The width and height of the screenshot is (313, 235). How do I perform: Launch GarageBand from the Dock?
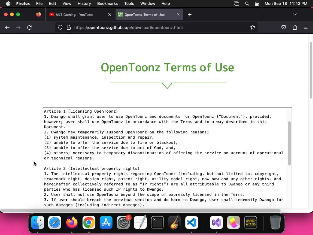[x=175, y=222]
